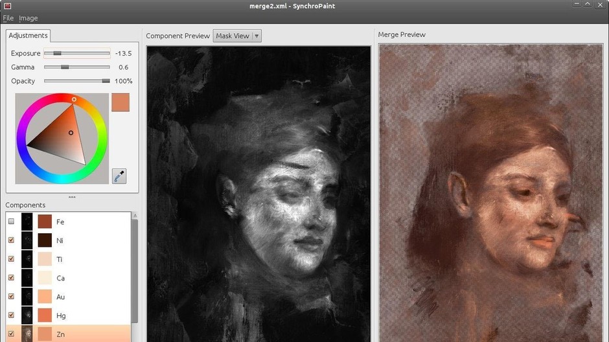The height and width of the screenshot is (342, 609).
Task: Open the Mask View dropdown
Action: point(237,36)
